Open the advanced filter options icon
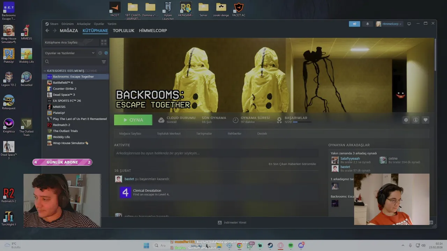447x251 pixels. pyautogui.click(x=104, y=62)
